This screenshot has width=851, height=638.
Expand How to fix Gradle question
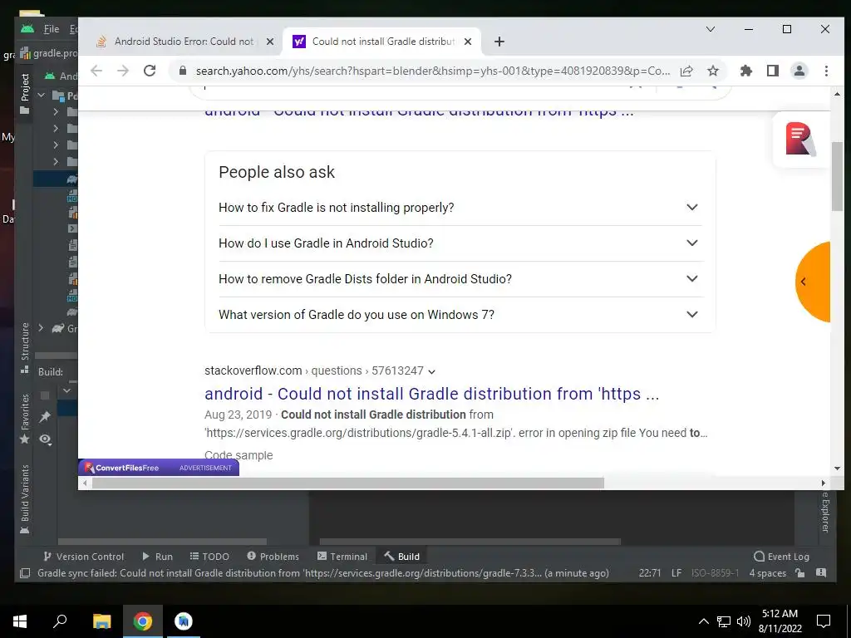coord(460,207)
